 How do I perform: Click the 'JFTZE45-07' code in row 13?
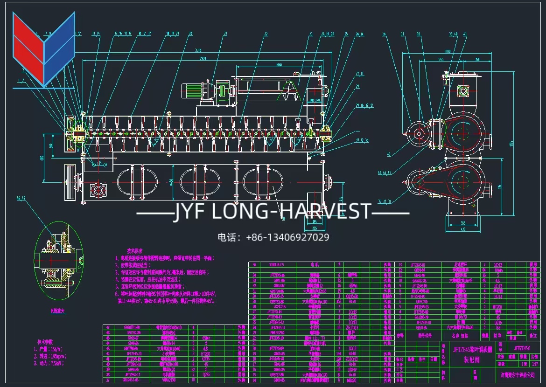(418, 265)
